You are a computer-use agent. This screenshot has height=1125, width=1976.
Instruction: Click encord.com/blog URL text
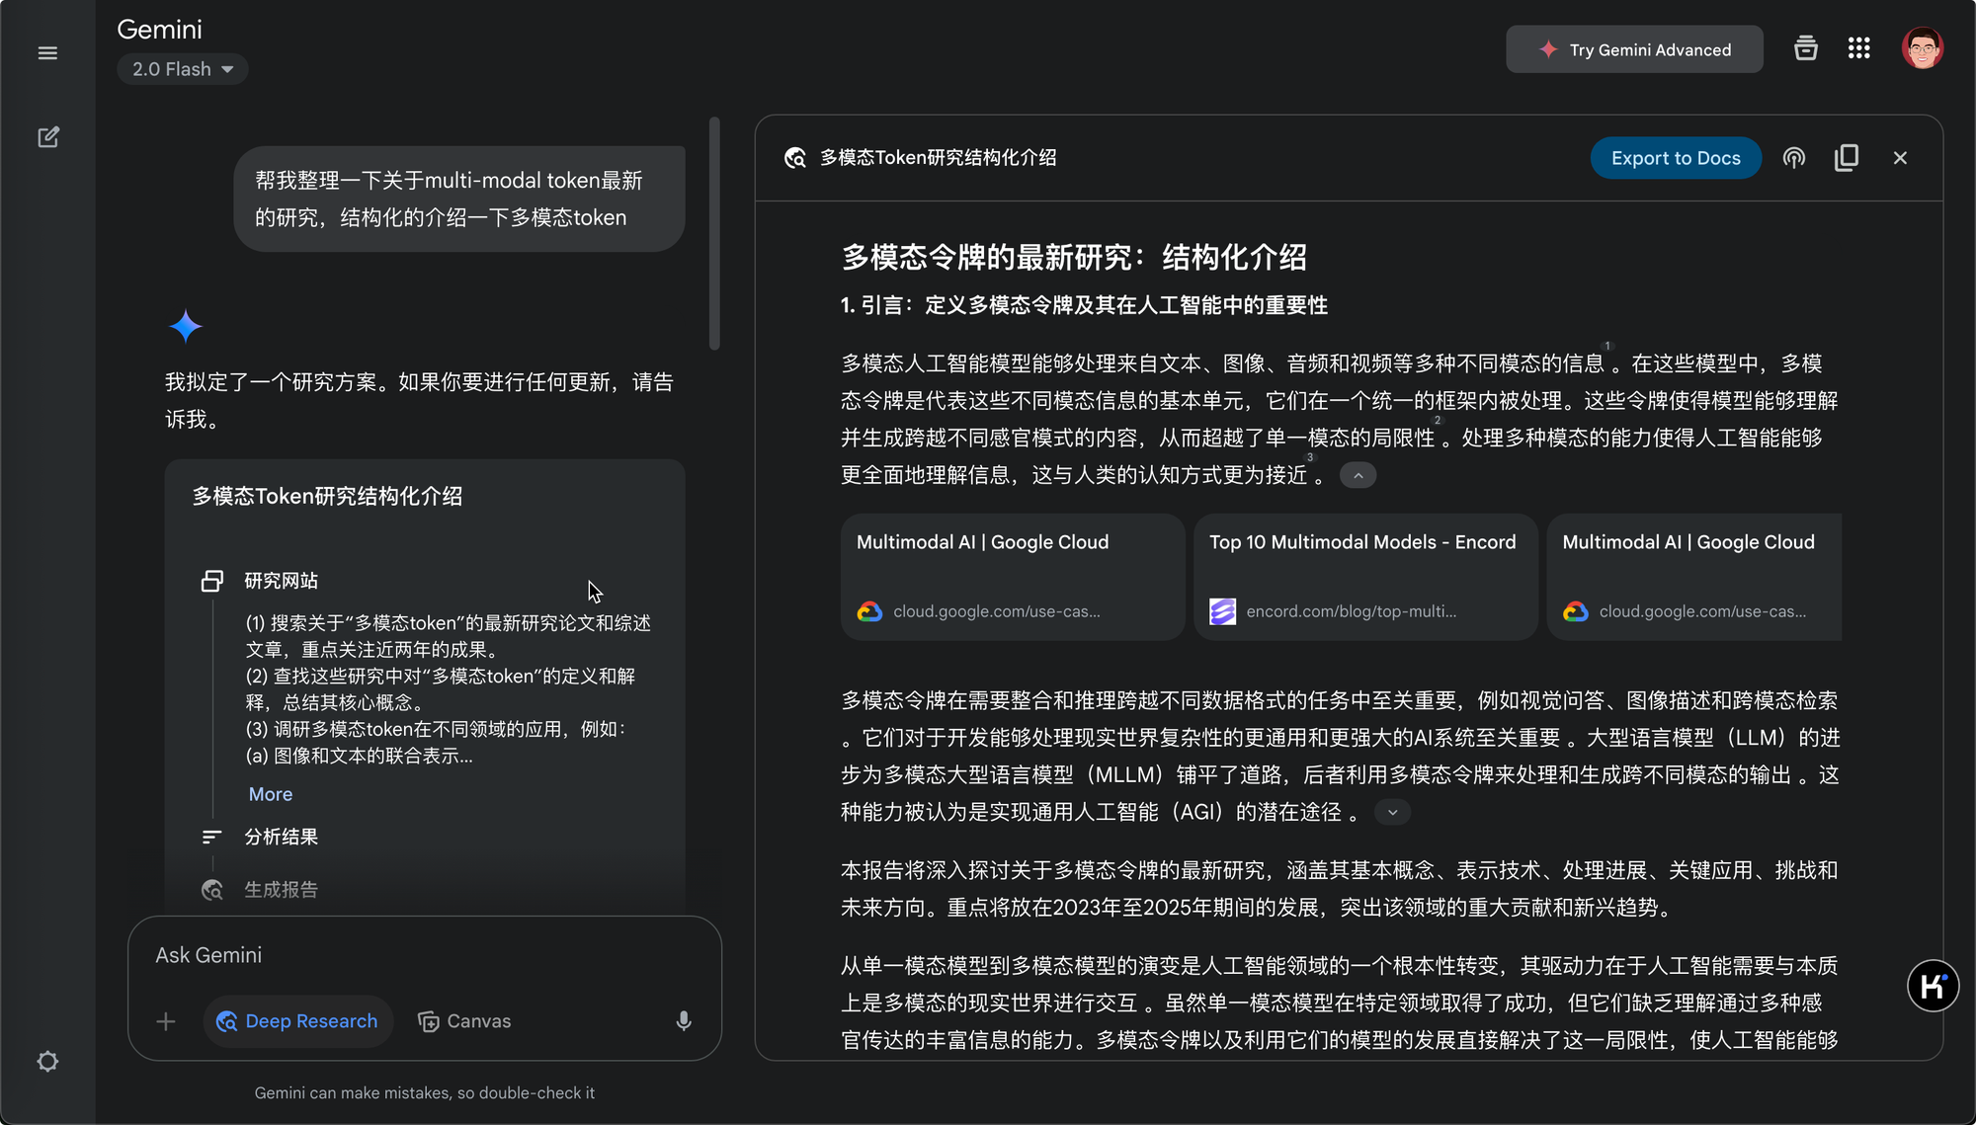pyautogui.click(x=1351, y=612)
